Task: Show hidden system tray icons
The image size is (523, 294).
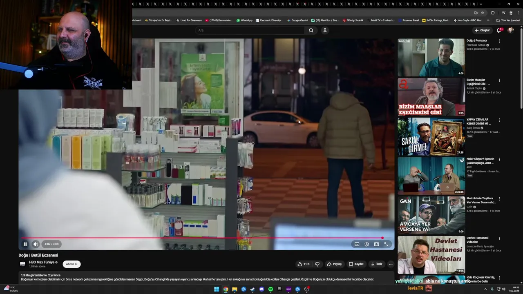Action: coord(485,289)
